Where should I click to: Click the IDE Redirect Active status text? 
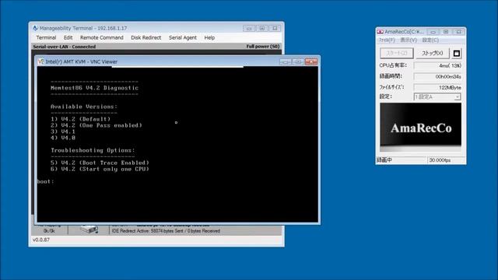pos(166,231)
